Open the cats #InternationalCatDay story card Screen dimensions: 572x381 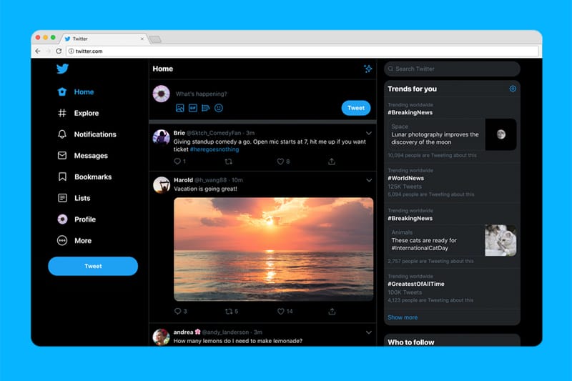pos(452,240)
